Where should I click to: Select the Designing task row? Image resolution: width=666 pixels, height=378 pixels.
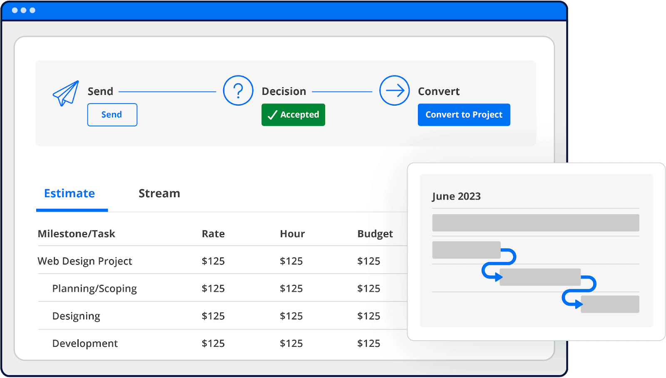[x=76, y=316]
